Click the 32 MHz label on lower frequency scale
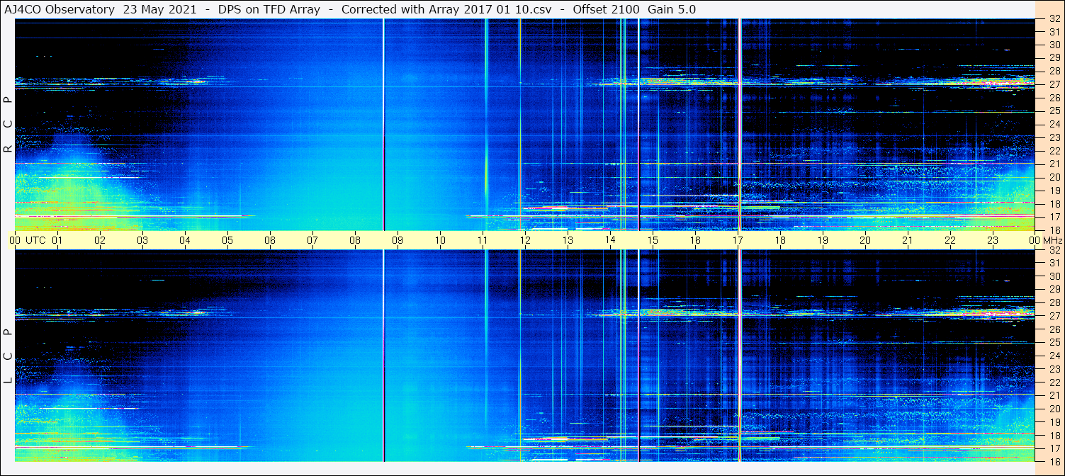 coord(1054,250)
